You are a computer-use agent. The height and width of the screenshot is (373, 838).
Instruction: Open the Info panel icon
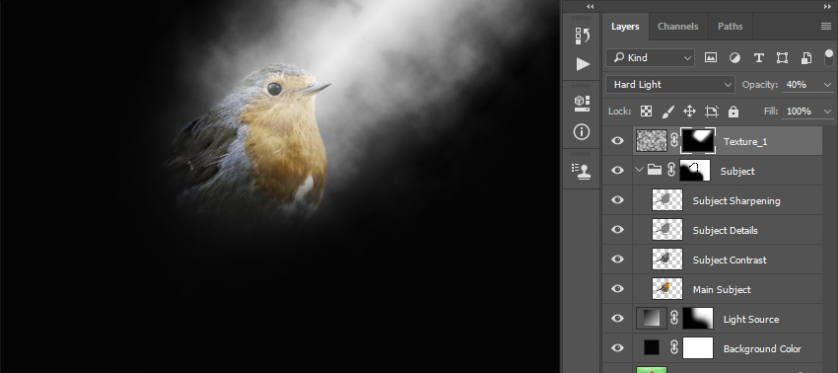[582, 131]
